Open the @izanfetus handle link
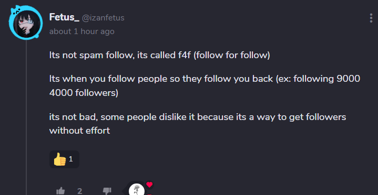This screenshot has height=195, width=378. [x=103, y=18]
